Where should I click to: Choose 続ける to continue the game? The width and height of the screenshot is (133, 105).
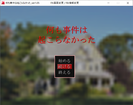(65, 67)
